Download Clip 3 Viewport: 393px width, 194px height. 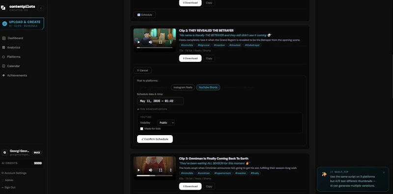coord(190,186)
